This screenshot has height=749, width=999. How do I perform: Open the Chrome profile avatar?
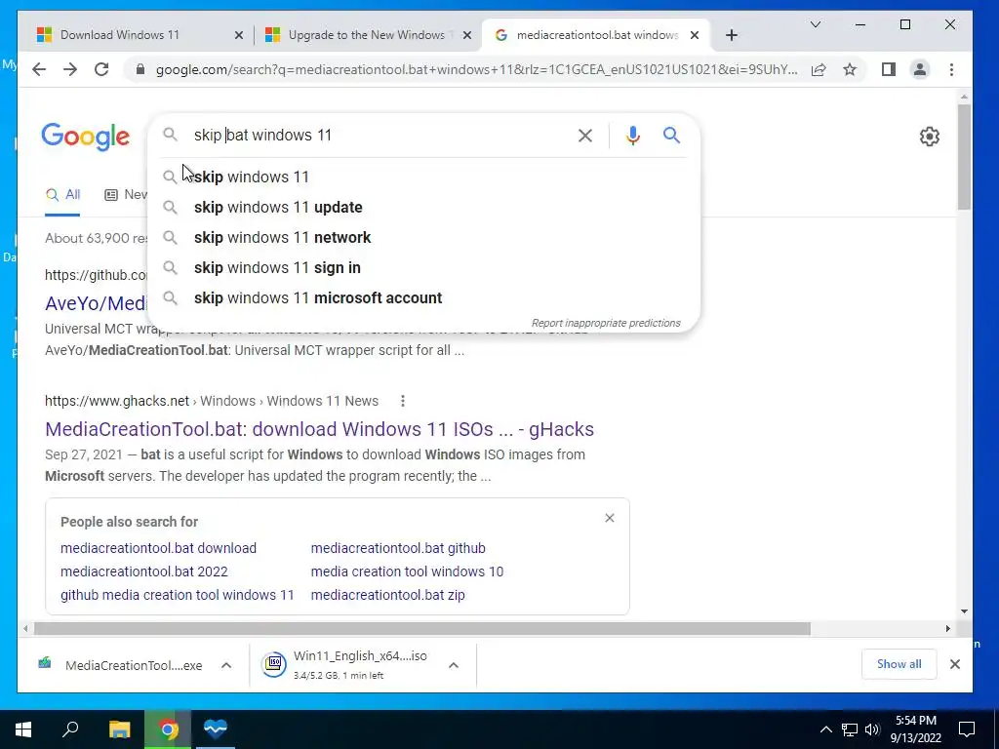click(919, 69)
